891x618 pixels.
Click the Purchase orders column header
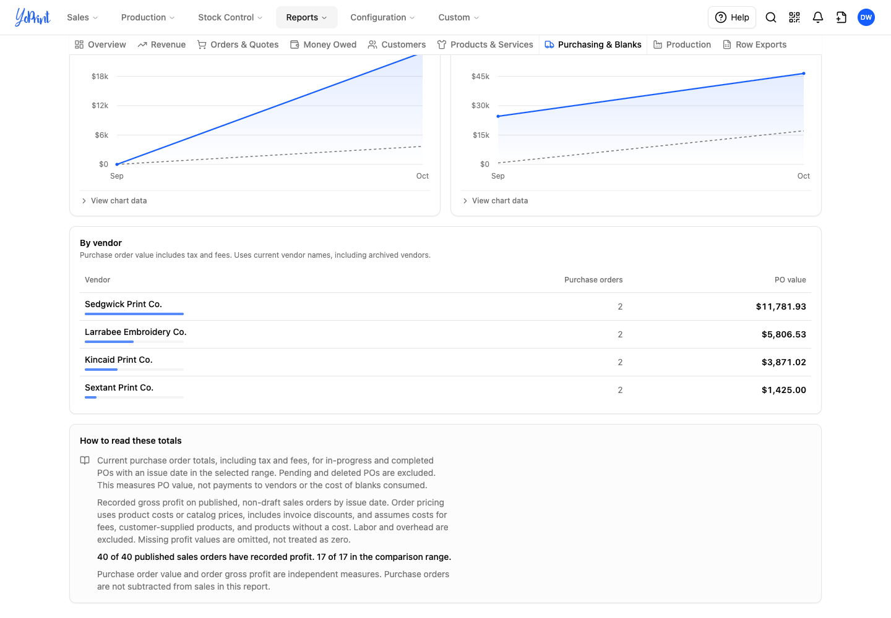click(x=593, y=280)
